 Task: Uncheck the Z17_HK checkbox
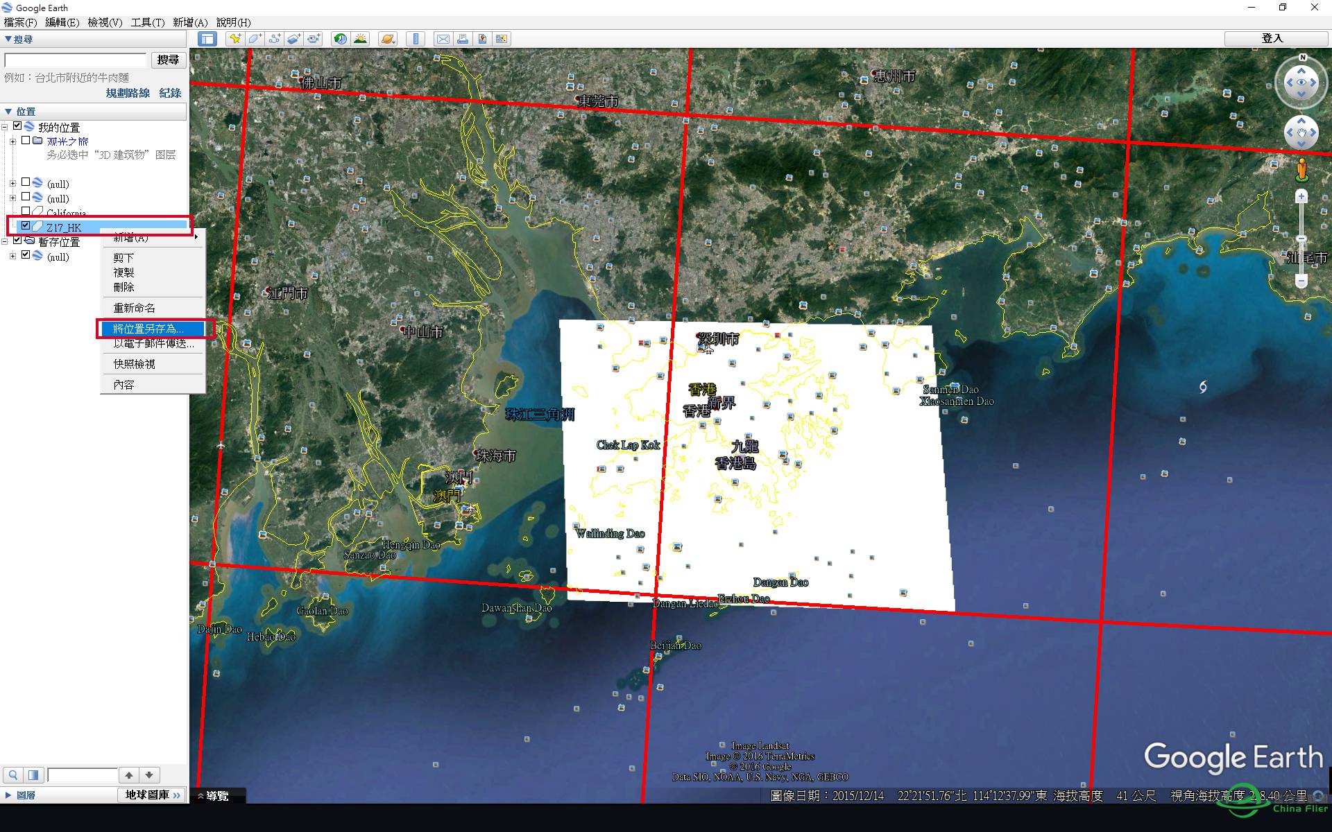[x=26, y=226]
